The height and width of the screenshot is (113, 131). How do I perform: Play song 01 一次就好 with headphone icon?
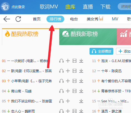[x=61, y=61]
